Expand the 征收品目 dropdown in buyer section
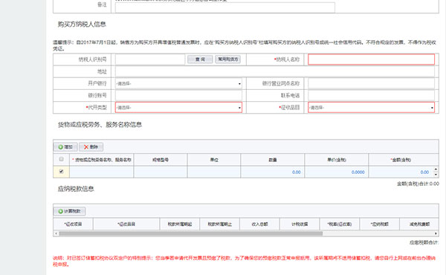The width and height of the screenshot is (446, 275). pos(371,108)
